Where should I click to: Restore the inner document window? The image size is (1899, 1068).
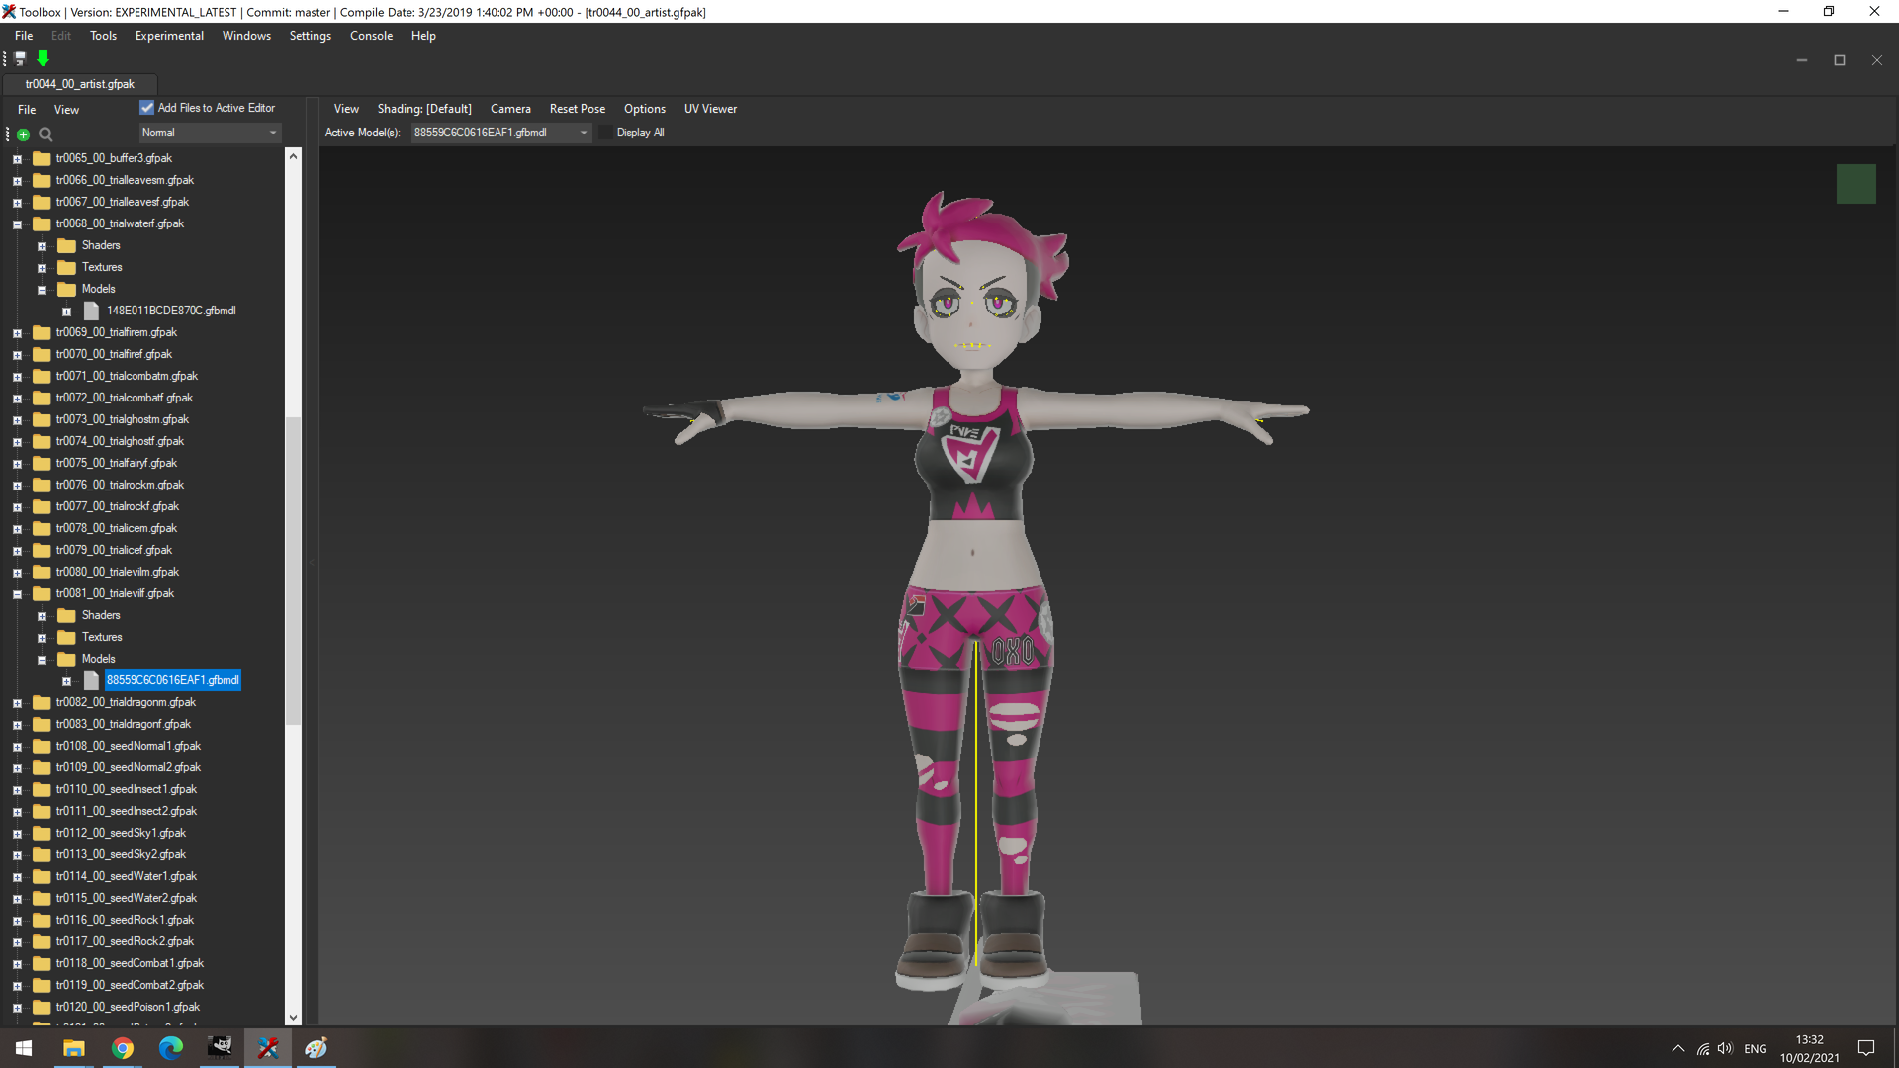pyautogui.click(x=1840, y=60)
